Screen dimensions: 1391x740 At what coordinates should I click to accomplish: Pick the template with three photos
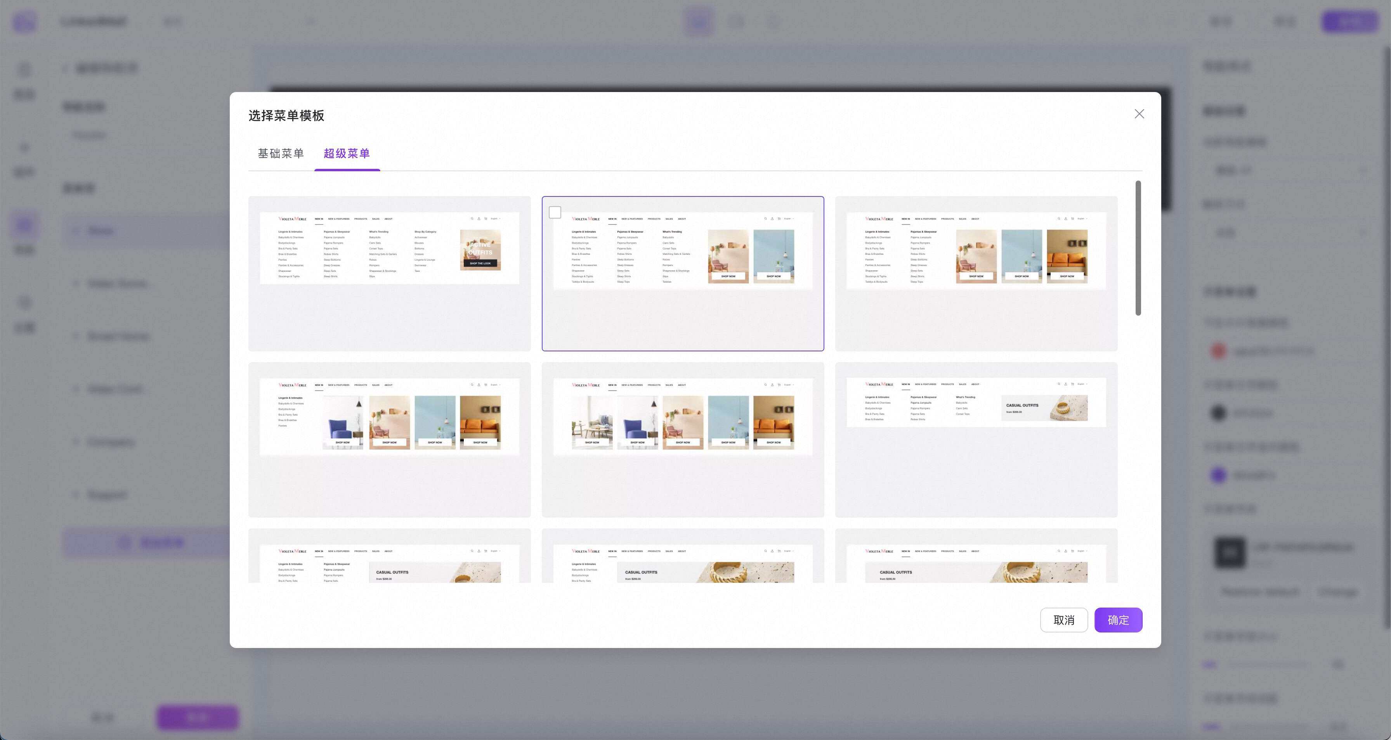pos(976,273)
